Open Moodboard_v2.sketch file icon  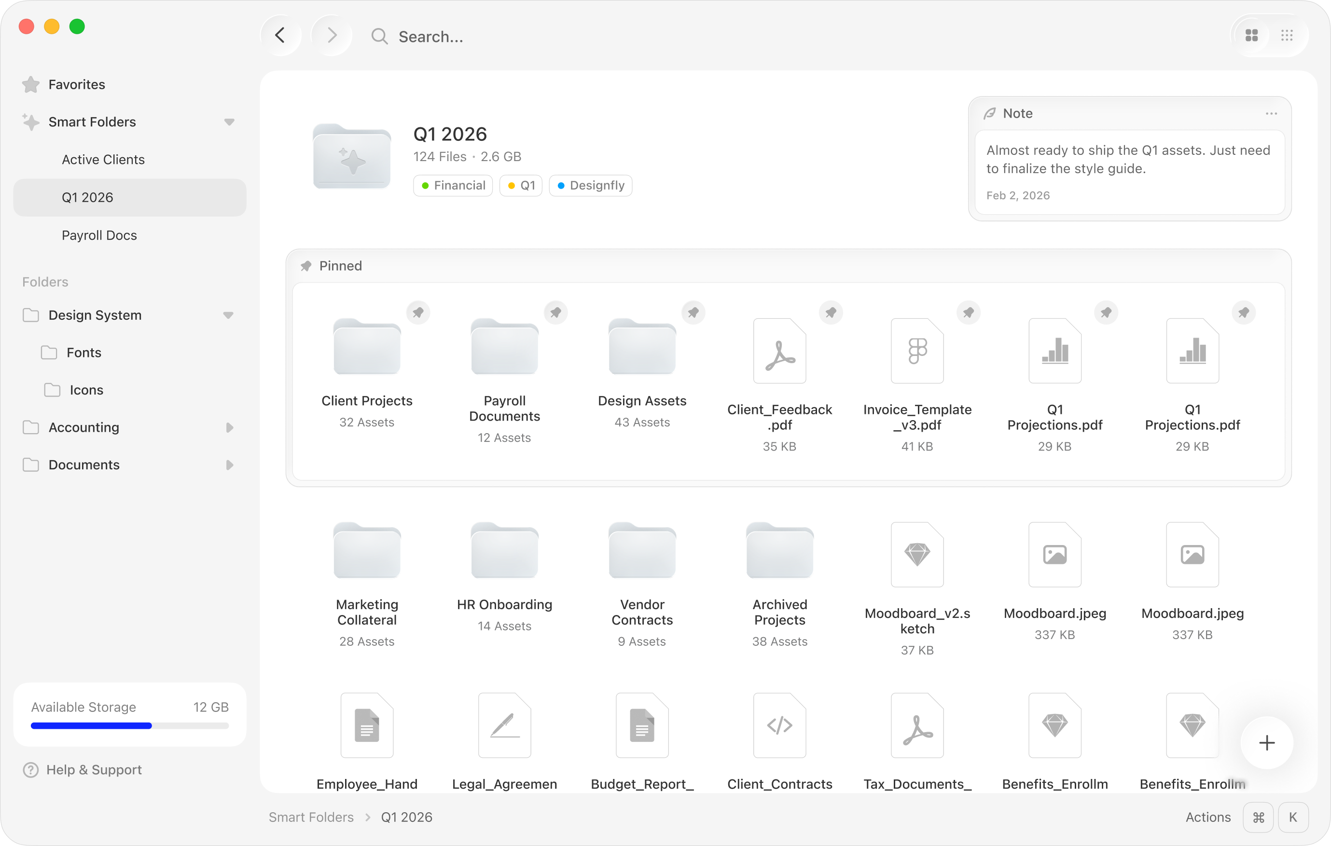pos(917,554)
